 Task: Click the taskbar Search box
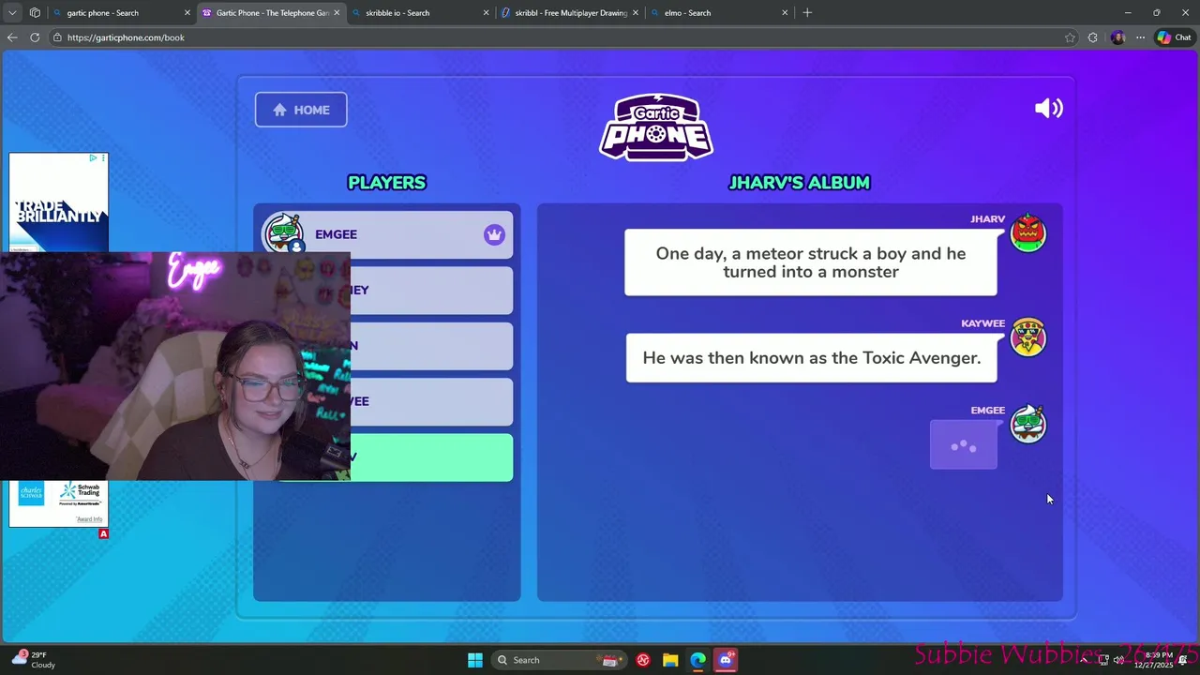[x=558, y=660]
